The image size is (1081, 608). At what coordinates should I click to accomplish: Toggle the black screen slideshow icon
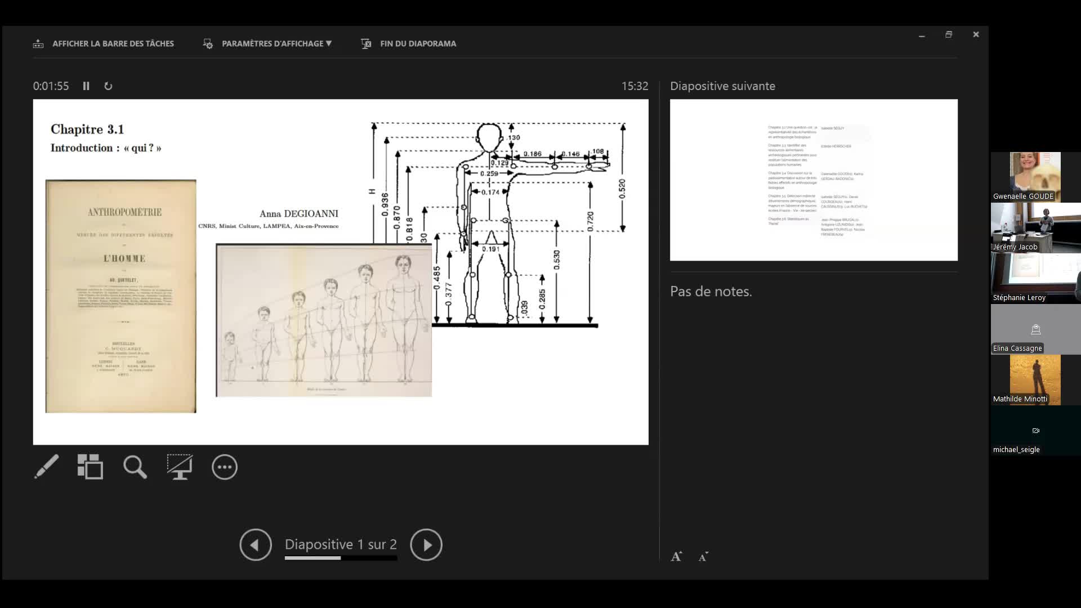tap(180, 467)
